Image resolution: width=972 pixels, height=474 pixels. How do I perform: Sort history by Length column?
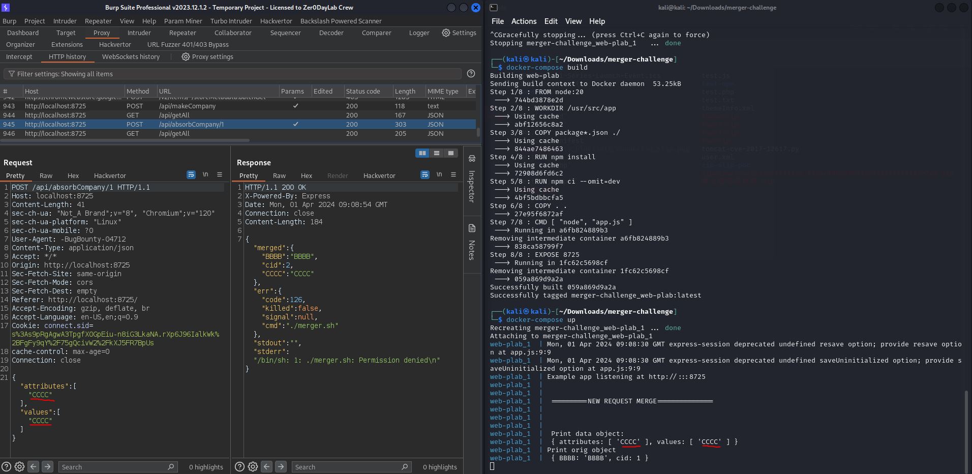[x=409, y=91]
